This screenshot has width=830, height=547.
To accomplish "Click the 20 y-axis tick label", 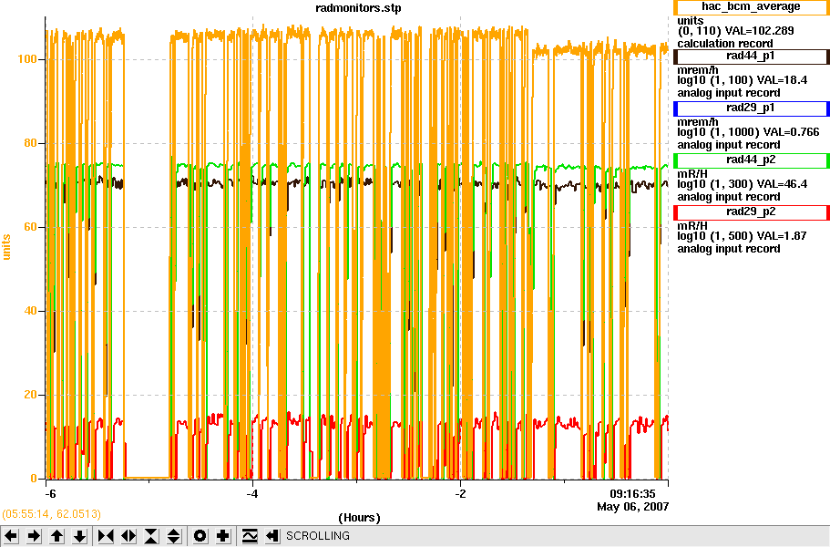I will click(x=31, y=395).
